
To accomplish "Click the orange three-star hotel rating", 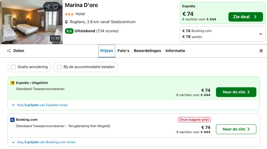I will tap(69, 14).
